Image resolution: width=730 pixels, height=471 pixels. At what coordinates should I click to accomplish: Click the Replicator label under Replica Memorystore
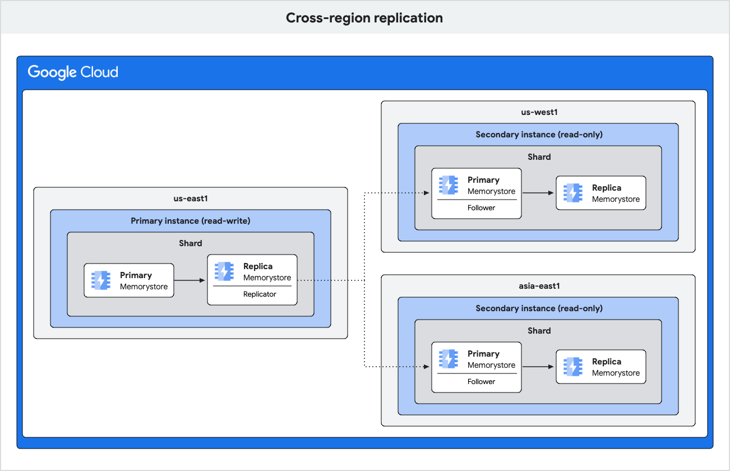[260, 294]
